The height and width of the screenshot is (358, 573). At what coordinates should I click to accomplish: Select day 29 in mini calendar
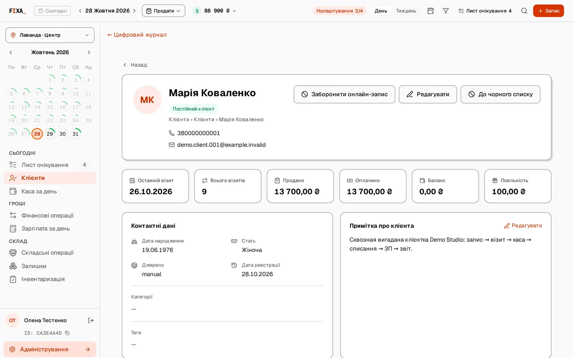point(50,134)
